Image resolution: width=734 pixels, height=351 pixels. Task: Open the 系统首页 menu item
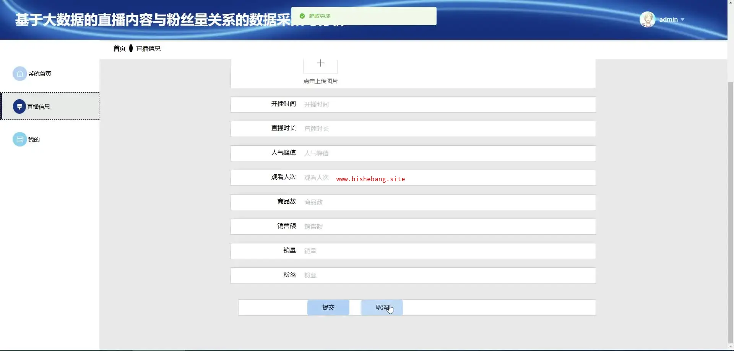[50, 74]
